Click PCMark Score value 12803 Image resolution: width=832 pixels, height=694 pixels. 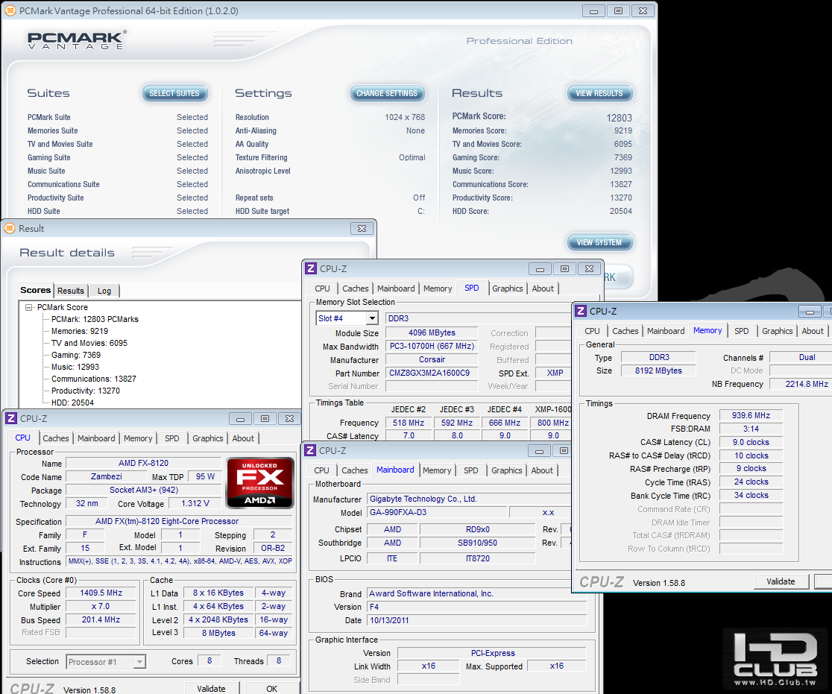[620, 118]
